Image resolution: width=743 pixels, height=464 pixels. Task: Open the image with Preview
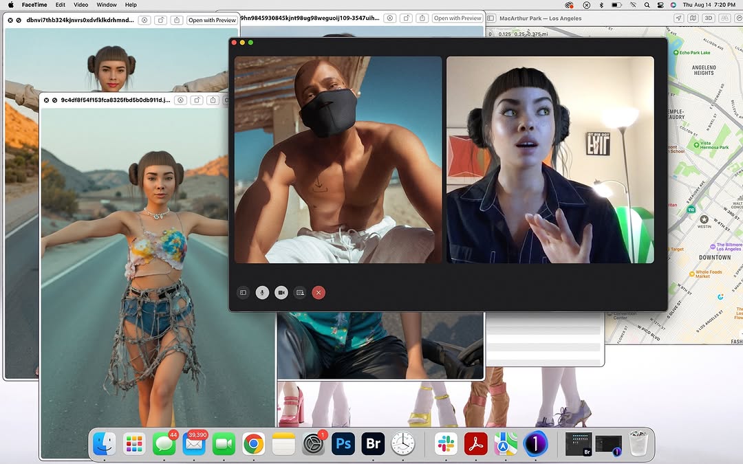click(x=212, y=19)
